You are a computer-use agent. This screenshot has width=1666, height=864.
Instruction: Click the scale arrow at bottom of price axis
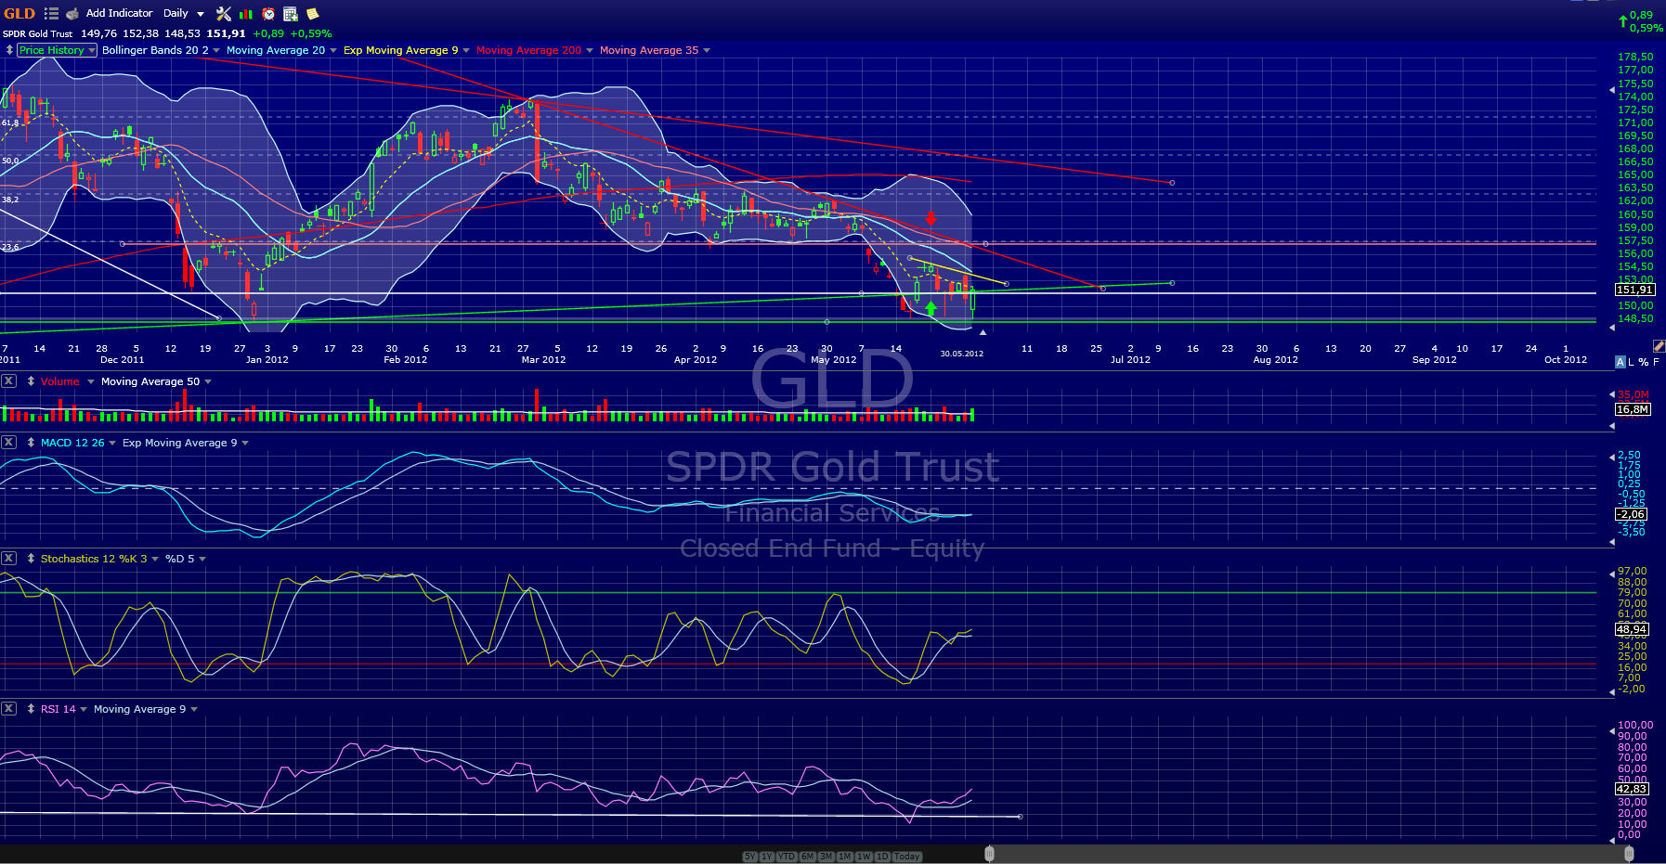1611,327
